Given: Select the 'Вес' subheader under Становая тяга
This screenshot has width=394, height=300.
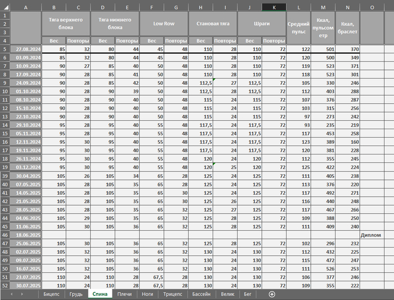Looking at the screenshot, I should tap(201, 41).
